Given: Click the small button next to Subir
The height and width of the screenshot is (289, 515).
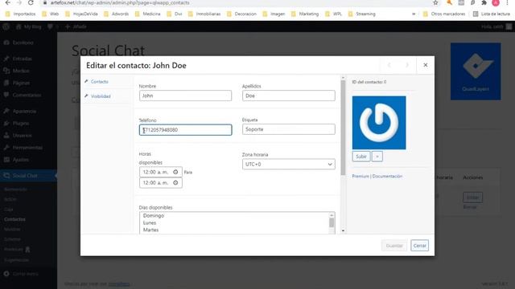Looking at the screenshot, I should (x=377, y=157).
